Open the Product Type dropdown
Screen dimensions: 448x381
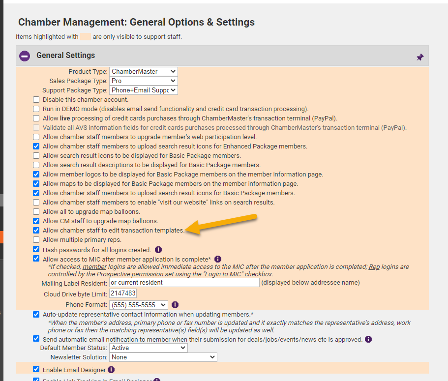(x=143, y=72)
